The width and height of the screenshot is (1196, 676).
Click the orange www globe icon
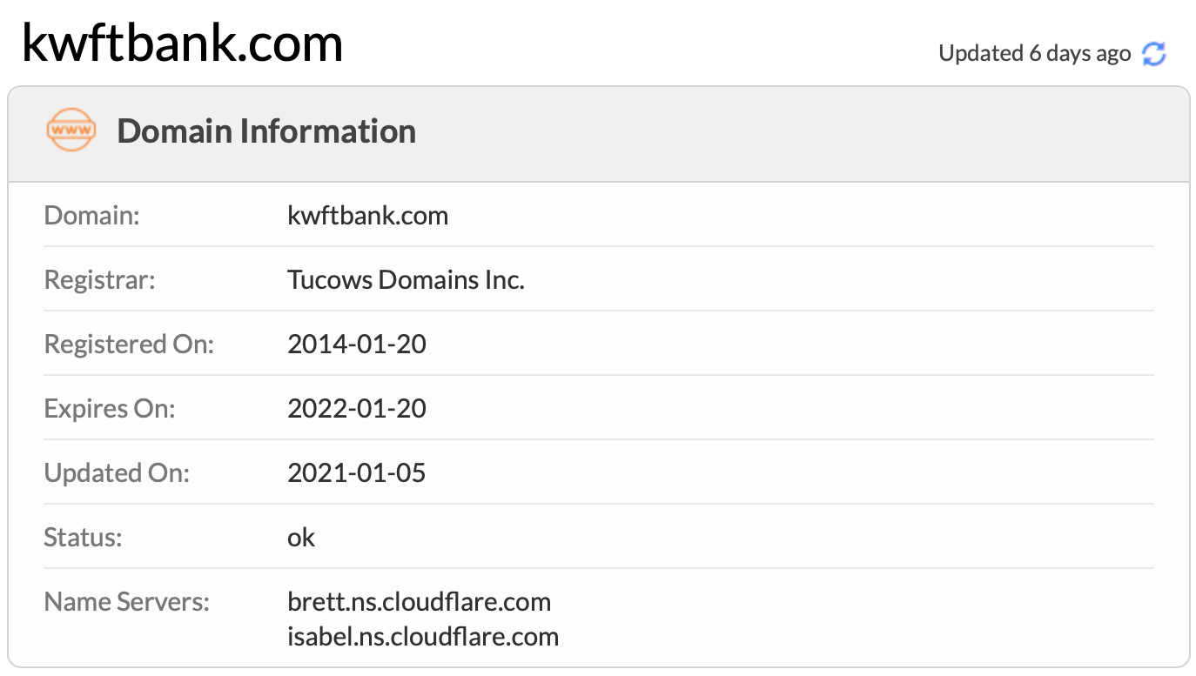click(71, 131)
